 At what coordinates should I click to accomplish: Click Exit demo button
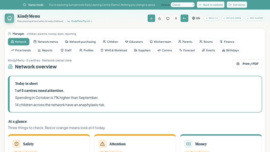[237, 5]
